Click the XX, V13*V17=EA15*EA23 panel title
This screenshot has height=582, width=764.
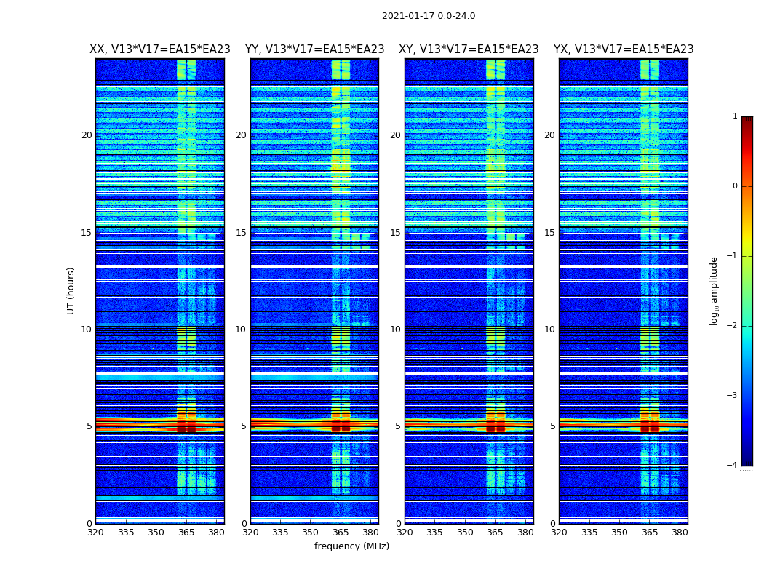160,49
